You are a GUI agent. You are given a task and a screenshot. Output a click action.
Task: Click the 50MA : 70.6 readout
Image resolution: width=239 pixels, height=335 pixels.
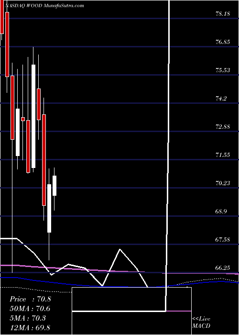30,309
